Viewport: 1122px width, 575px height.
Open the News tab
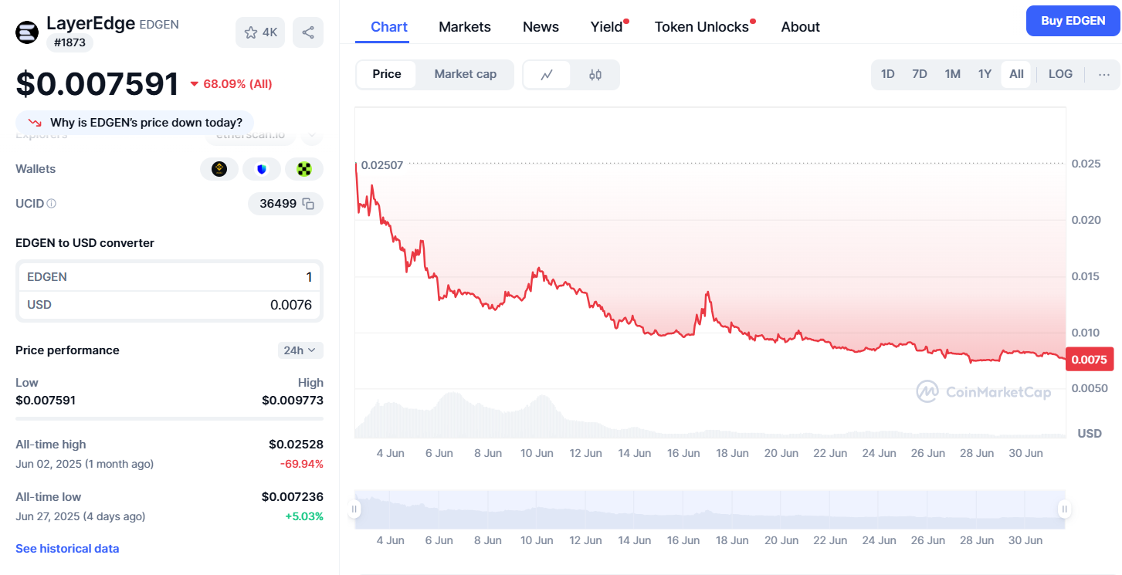[x=541, y=27]
